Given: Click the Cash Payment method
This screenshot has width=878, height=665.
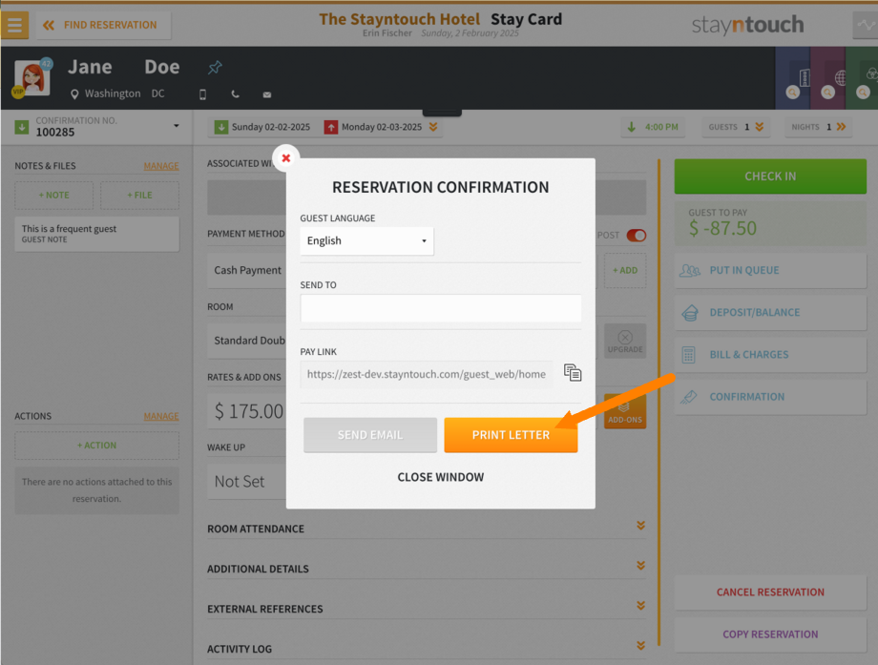Looking at the screenshot, I should (x=247, y=270).
